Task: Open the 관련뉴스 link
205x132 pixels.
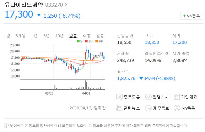Action: [x=132, y=108]
